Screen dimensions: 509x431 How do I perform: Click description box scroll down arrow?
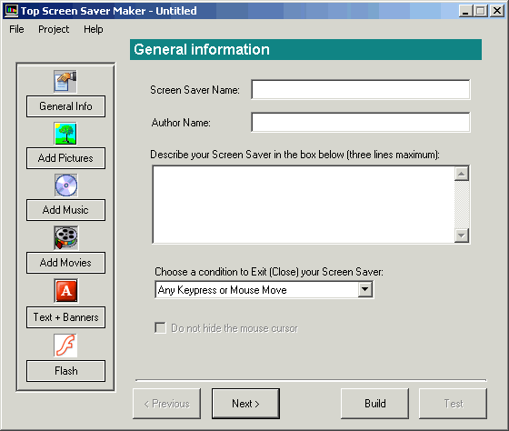coord(462,236)
